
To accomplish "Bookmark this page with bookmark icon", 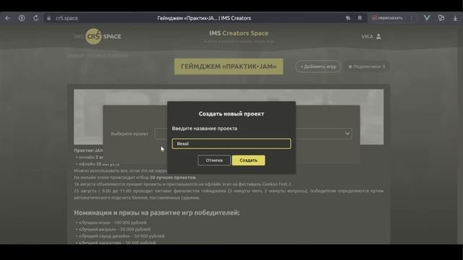I will 360,18.
